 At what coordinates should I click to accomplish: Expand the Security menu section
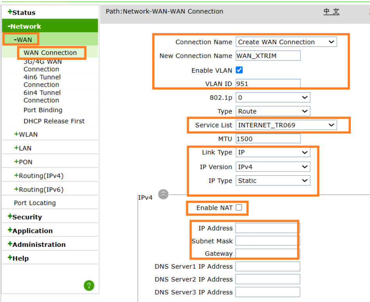click(25, 217)
